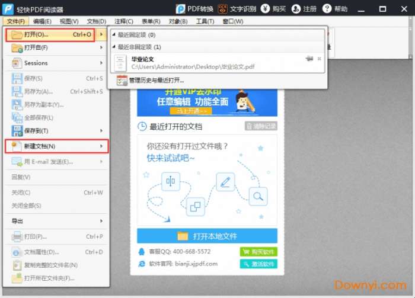This screenshot has width=415, height=298.
Task: Click the 轻快PDF阅读器 app logo
Action: (8, 9)
